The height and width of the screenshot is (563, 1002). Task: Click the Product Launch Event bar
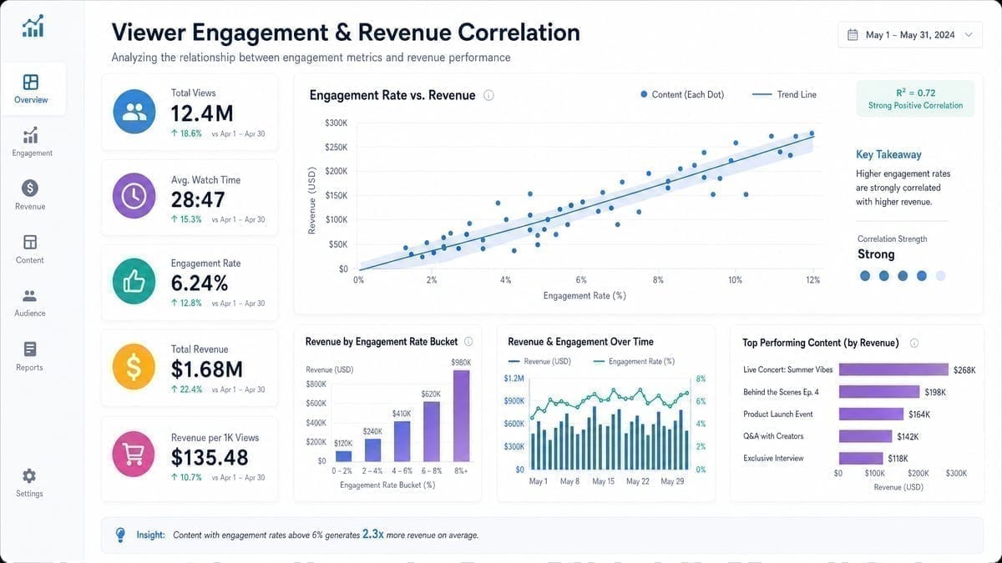coord(872,414)
